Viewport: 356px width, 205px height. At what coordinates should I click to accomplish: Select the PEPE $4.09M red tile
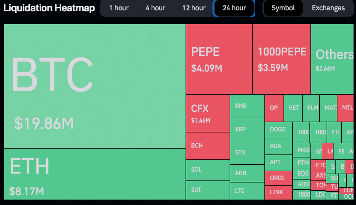(x=219, y=59)
